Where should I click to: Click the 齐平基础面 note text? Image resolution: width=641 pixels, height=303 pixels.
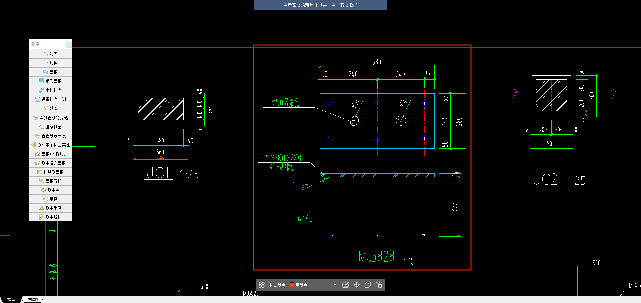click(x=282, y=167)
